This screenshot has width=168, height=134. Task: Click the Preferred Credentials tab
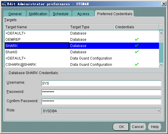coord(114,14)
